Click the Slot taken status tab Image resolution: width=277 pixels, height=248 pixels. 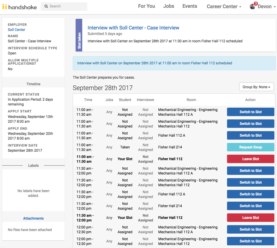79,35
